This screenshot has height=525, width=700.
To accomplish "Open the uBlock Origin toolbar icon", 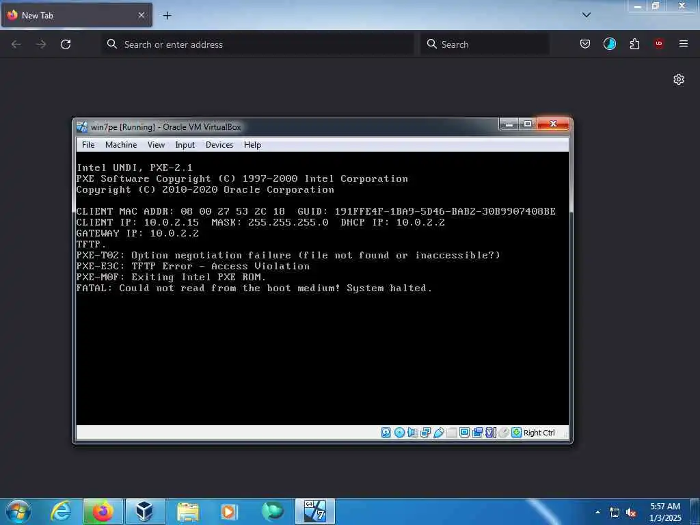I will pyautogui.click(x=659, y=44).
